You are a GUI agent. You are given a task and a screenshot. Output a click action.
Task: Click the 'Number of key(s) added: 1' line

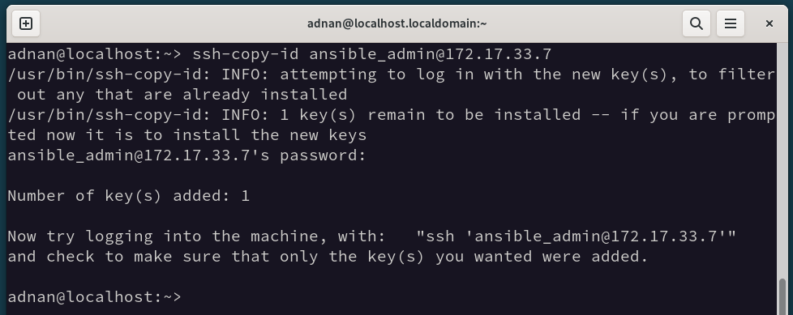click(x=128, y=196)
